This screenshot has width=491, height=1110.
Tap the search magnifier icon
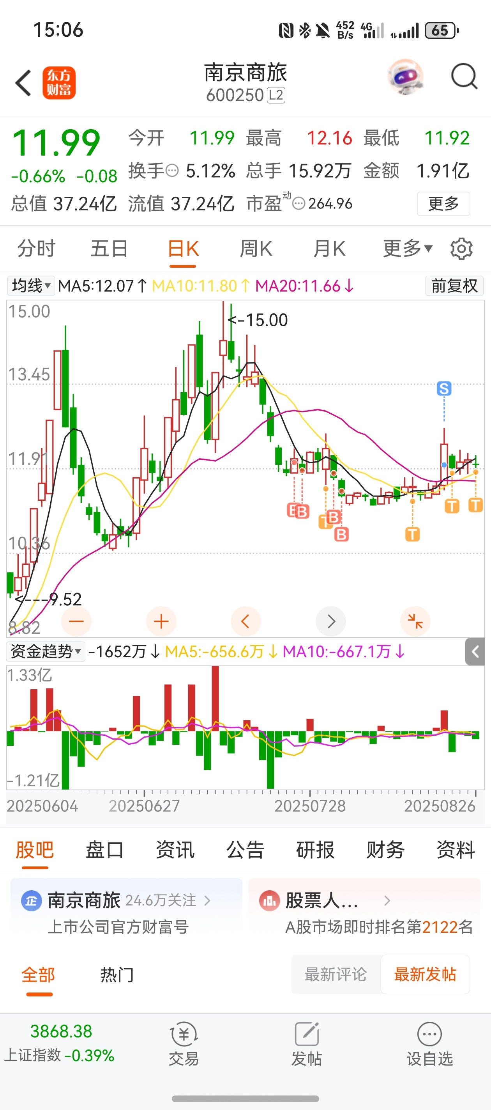(465, 77)
